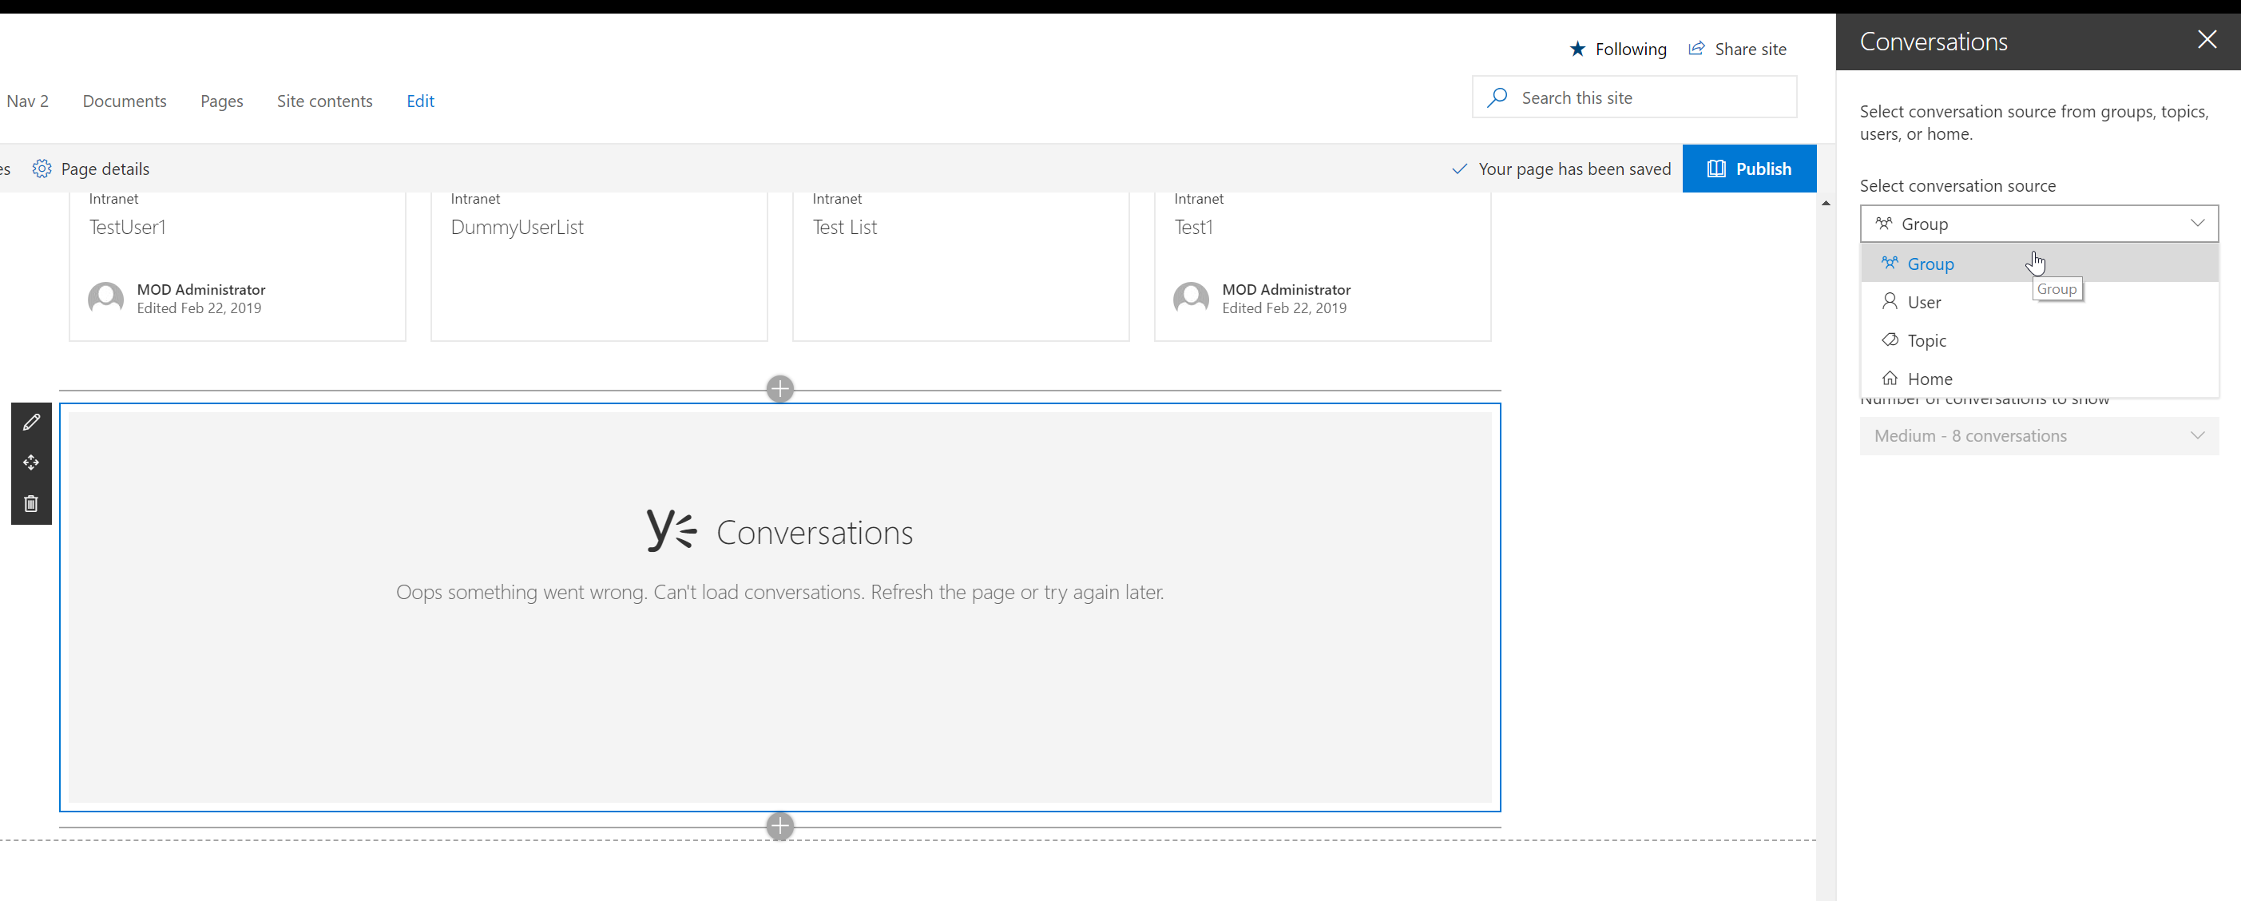Click the Edit link in navigation
The height and width of the screenshot is (901, 2241).
pos(420,101)
